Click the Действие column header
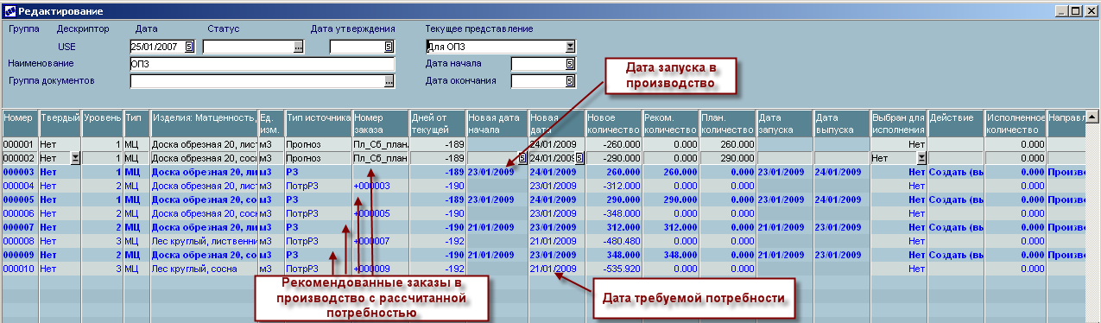Screen dimensions: 1101x323 coord(956,123)
